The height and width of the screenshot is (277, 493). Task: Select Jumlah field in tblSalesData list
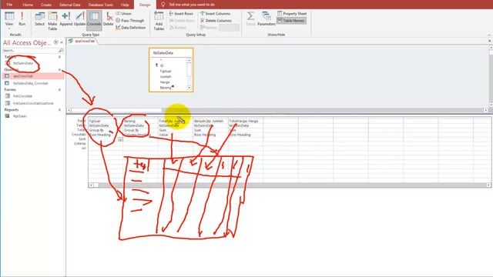pyautogui.click(x=166, y=77)
